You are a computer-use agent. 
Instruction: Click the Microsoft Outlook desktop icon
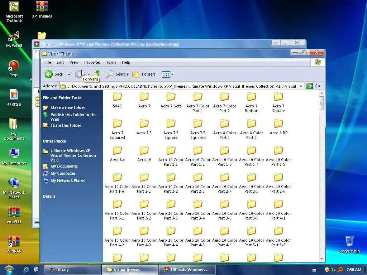[14, 12]
